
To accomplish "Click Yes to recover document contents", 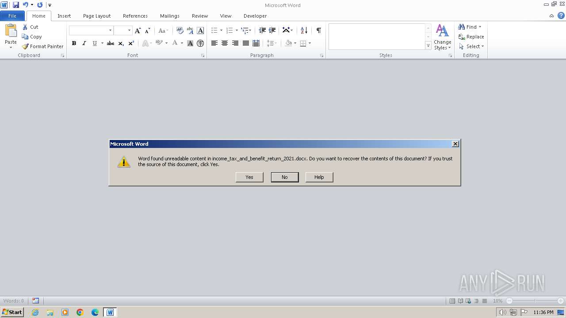I will pyautogui.click(x=249, y=177).
